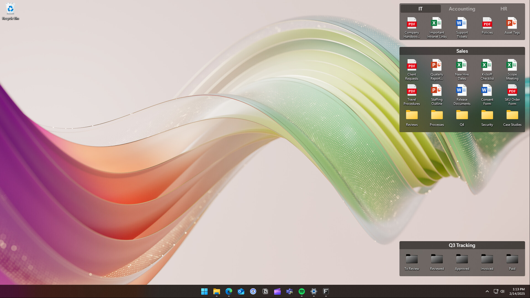Open the Important Intranet Links spreadsheet

click(437, 24)
